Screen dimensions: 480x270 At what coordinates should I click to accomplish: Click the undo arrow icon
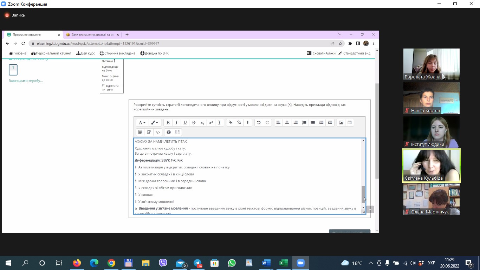[x=259, y=123]
